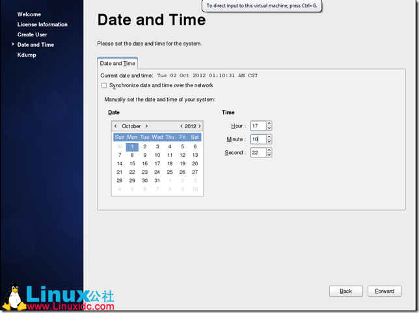
Task: Choose October 15 in calendar
Action: pos(132,163)
